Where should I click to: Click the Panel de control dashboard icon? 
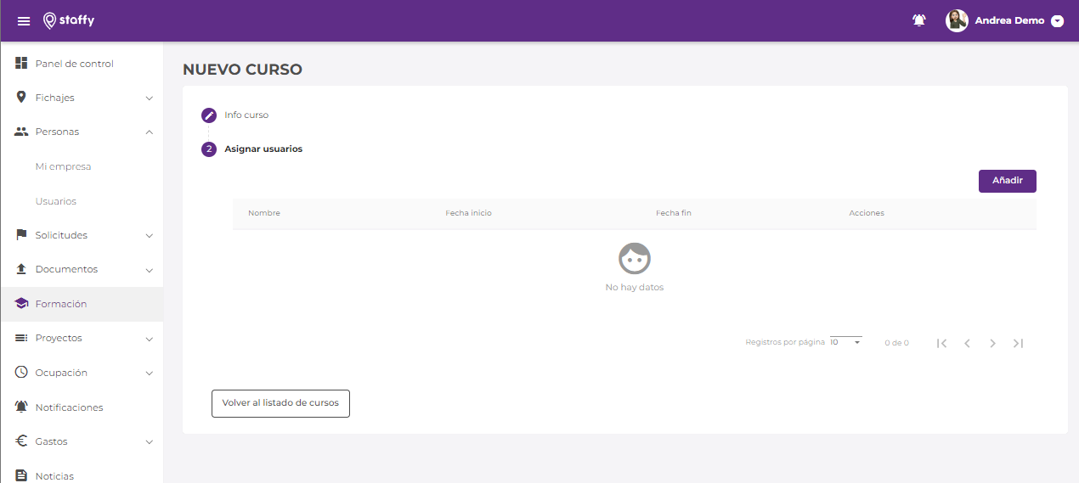[x=21, y=64]
